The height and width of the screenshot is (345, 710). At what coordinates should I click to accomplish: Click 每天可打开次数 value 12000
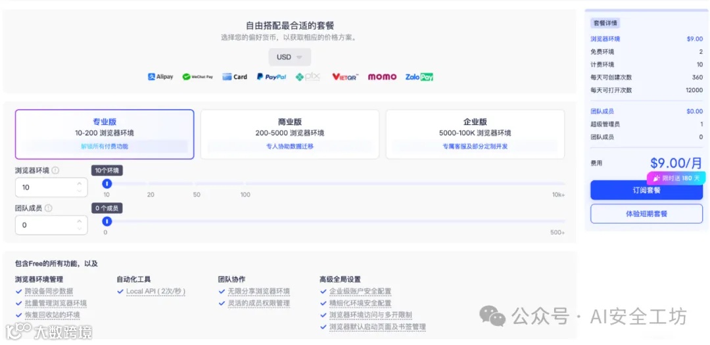pyautogui.click(x=694, y=90)
